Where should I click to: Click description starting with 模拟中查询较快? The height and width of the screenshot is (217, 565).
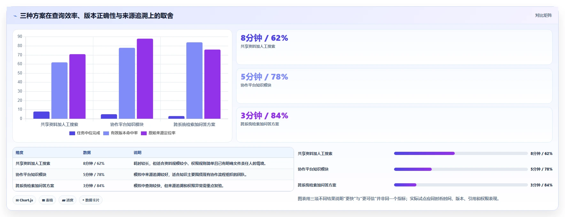point(179,186)
